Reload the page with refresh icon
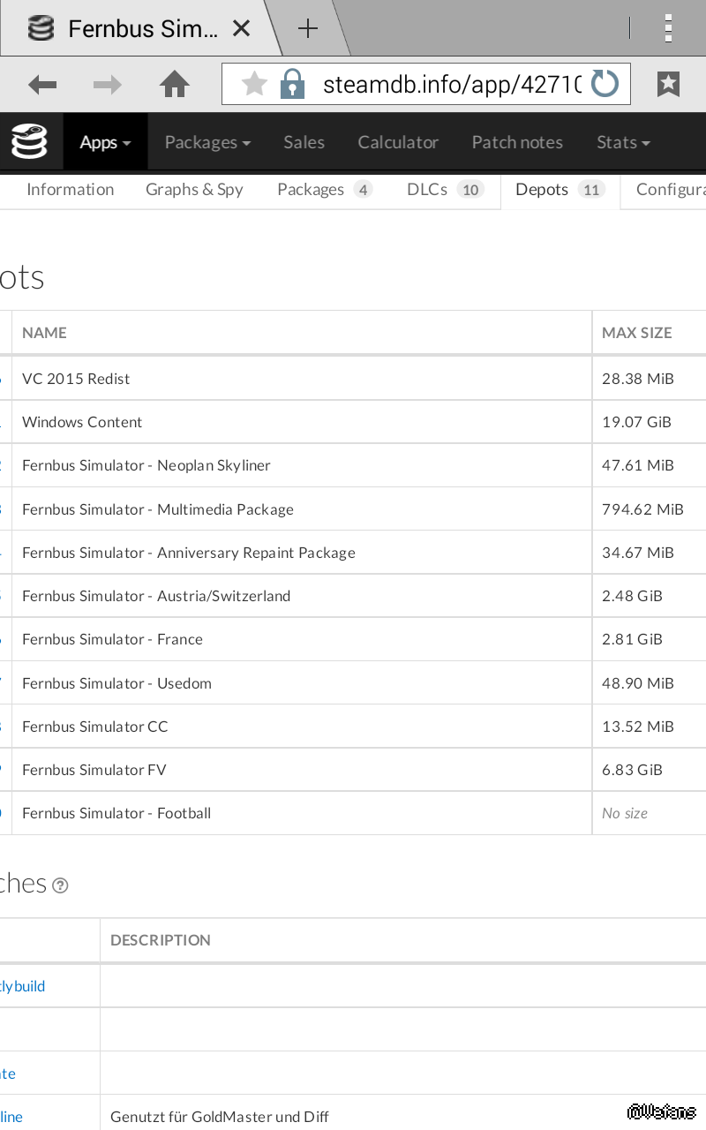706x1130 pixels. 605,85
